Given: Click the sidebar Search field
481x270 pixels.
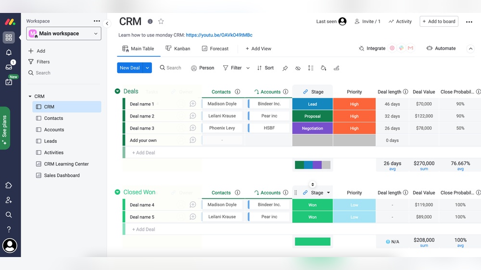Looking at the screenshot, I should point(43,73).
